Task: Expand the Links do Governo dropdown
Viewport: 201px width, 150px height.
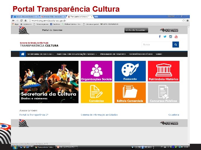Action: click(136, 30)
